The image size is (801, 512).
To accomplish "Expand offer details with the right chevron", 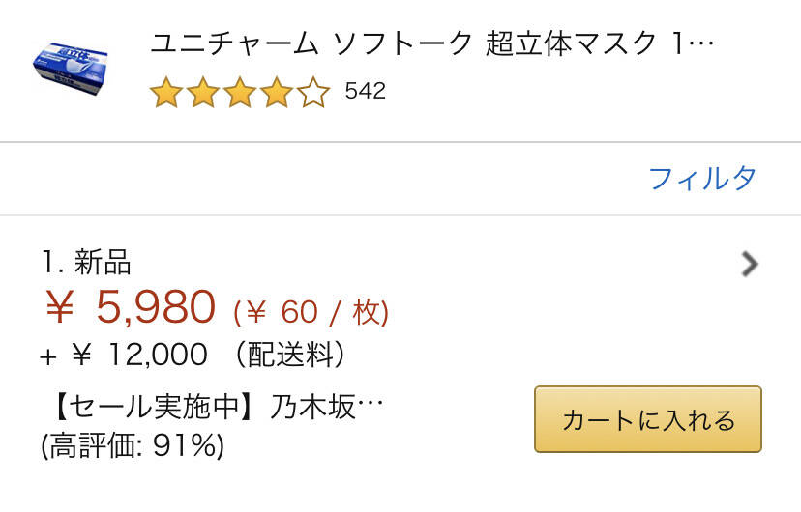I will pyautogui.click(x=749, y=264).
